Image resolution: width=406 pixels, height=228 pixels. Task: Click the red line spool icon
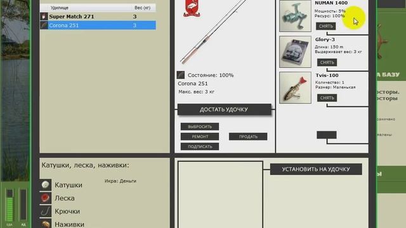point(46,198)
